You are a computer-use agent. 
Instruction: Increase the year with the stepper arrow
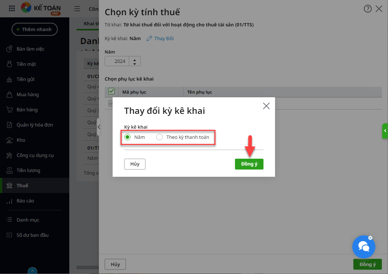pyautogui.click(x=135, y=59)
